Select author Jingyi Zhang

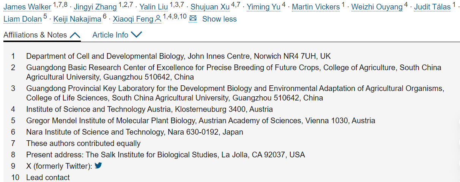coord(95,7)
